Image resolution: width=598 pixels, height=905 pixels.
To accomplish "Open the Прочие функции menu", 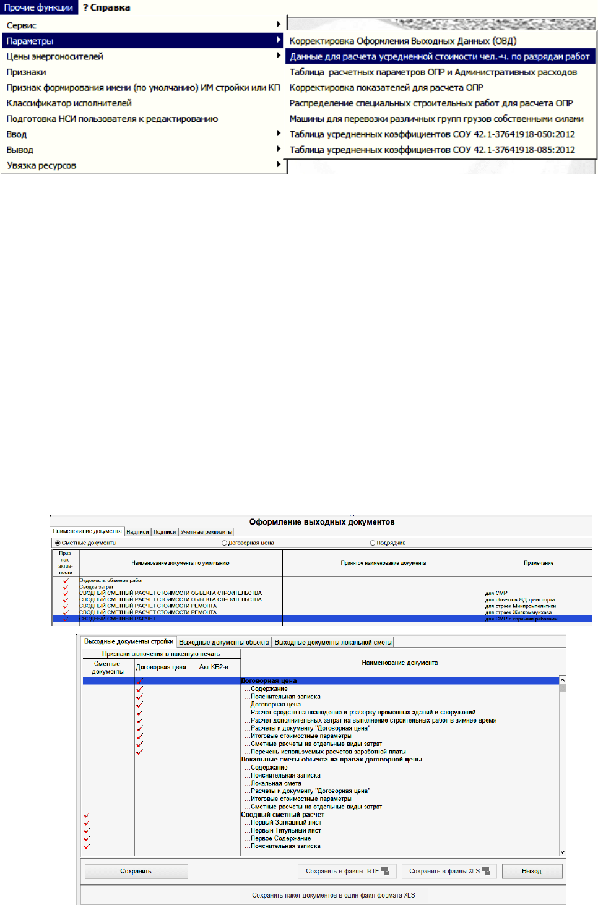I will click(x=39, y=7).
